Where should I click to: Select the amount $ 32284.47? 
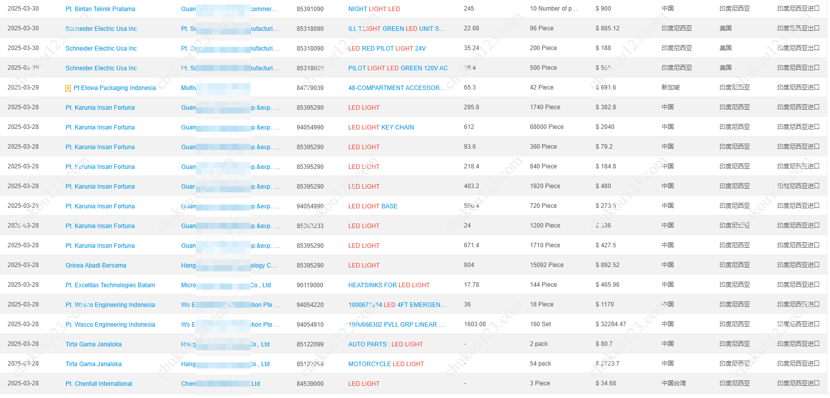tap(611, 324)
